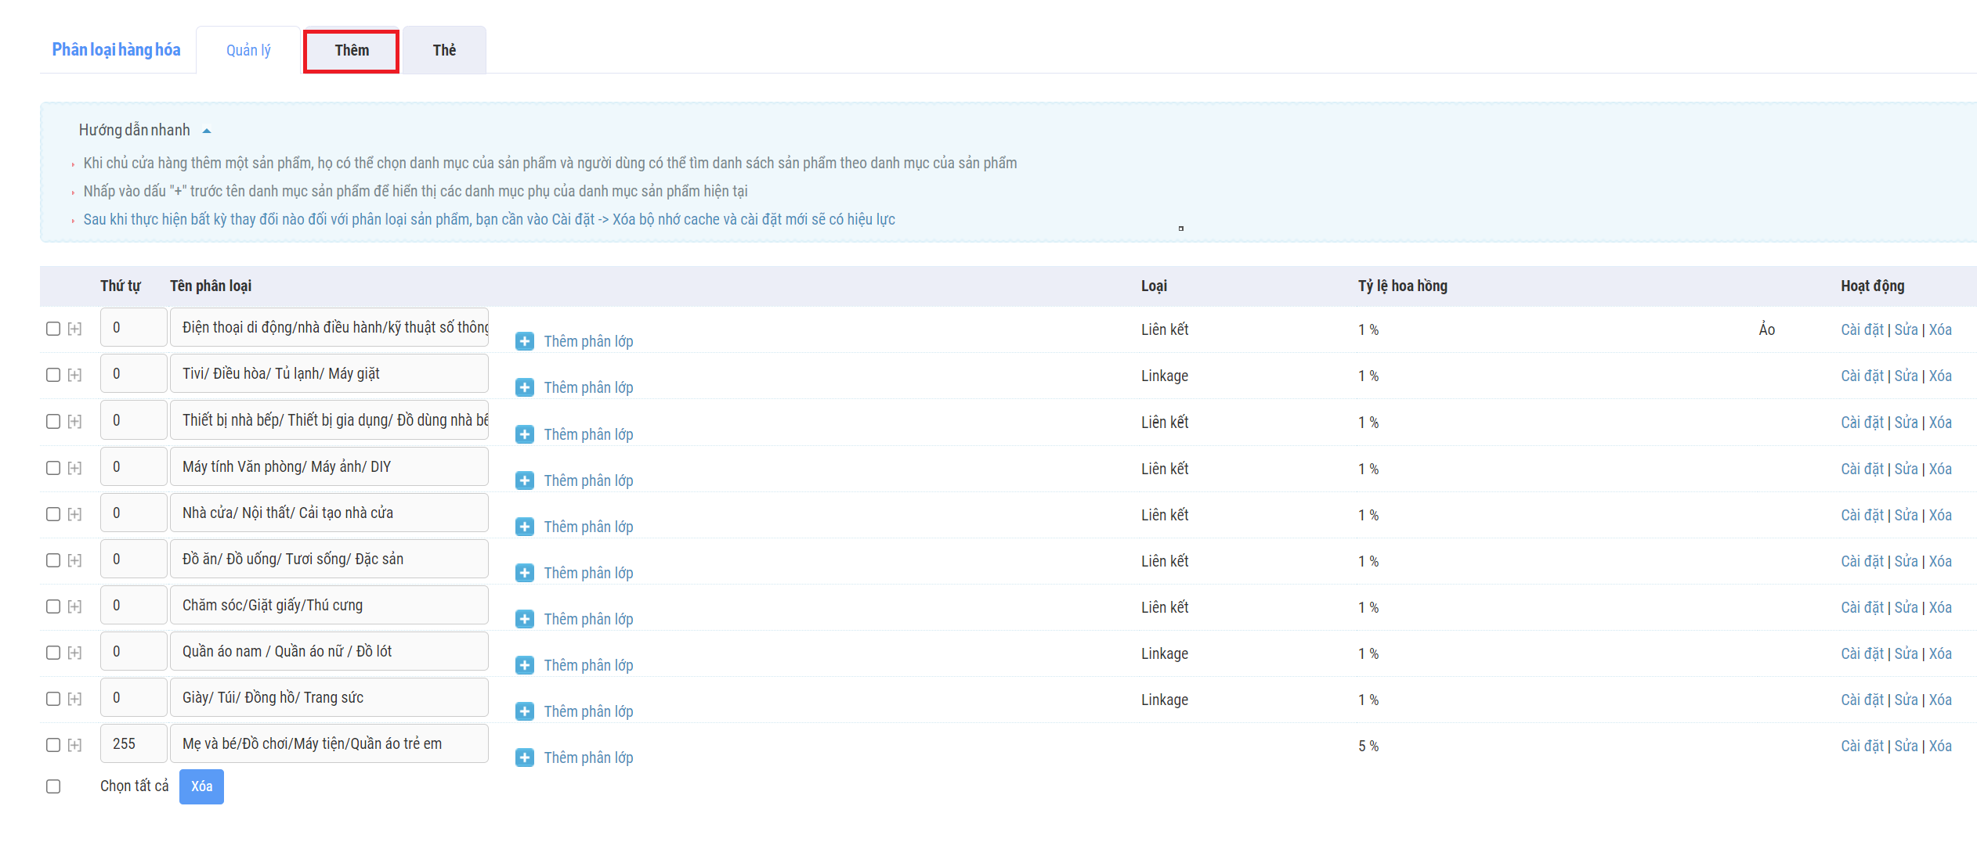Expand the Nhà cửa/ Nội thất category tree
The height and width of the screenshot is (842, 1977).
(x=74, y=514)
